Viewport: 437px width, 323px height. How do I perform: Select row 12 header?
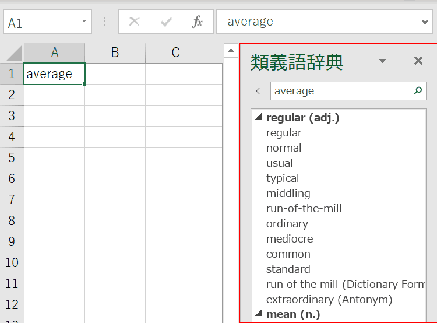click(12, 304)
